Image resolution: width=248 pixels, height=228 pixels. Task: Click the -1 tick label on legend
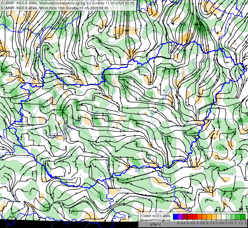click(x=216, y=223)
